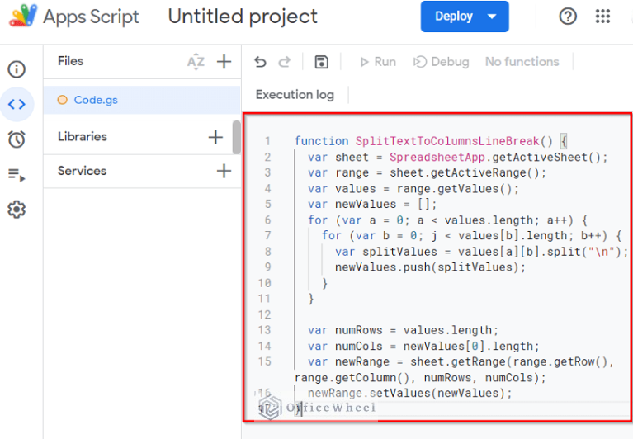The width and height of the screenshot is (633, 439).
Task: Click the Services section label
Action: pyautogui.click(x=82, y=171)
